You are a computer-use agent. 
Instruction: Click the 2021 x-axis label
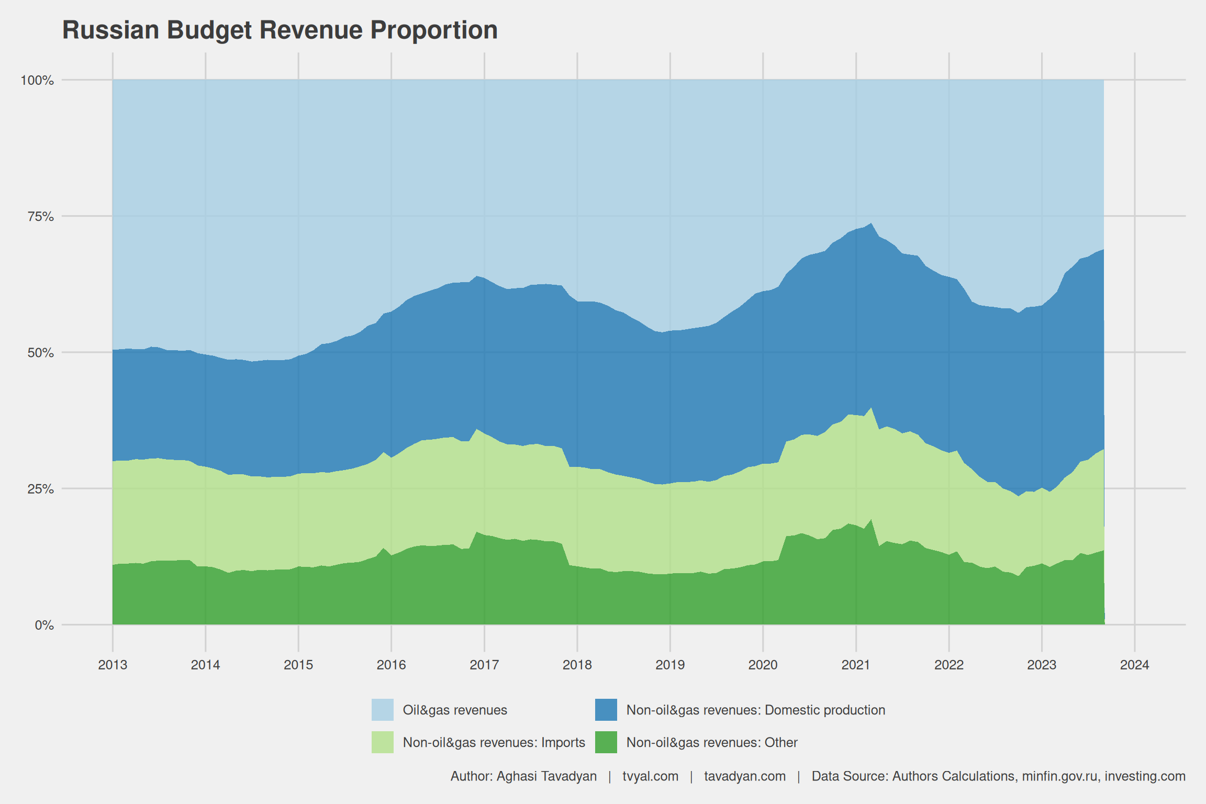click(856, 665)
